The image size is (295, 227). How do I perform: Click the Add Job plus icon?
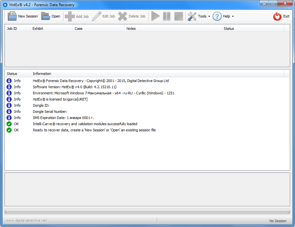pyautogui.click(x=70, y=16)
